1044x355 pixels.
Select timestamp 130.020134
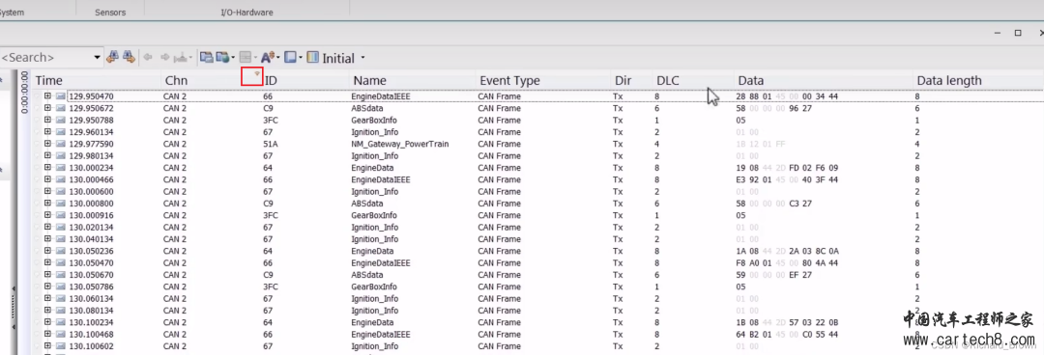click(x=91, y=228)
